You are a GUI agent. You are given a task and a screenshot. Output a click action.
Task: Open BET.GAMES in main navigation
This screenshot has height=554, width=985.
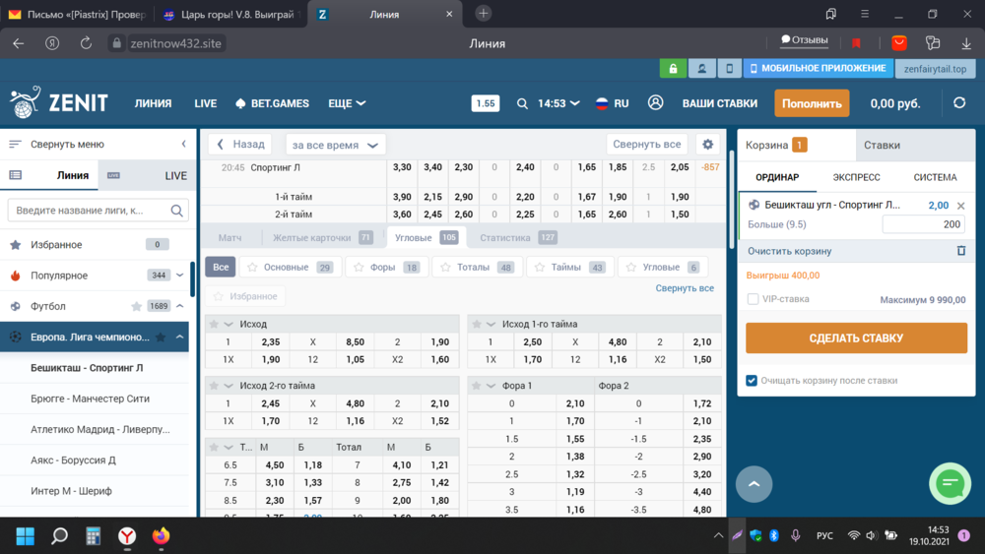point(272,103)
